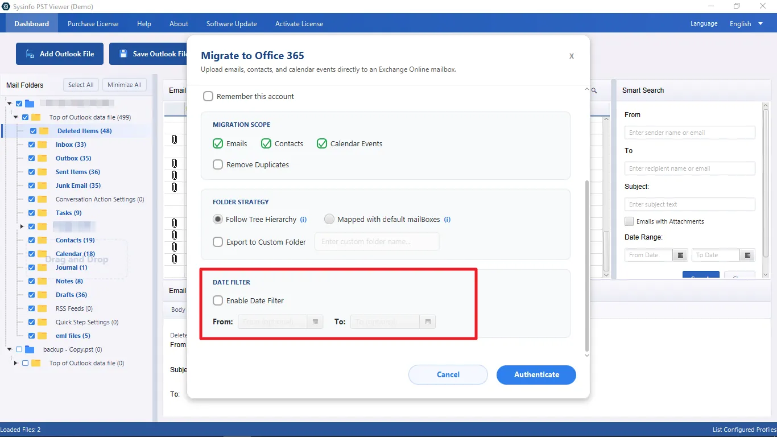
Task: Cancel the Office 365 migration dialog
Action: (x=448, y=375)
